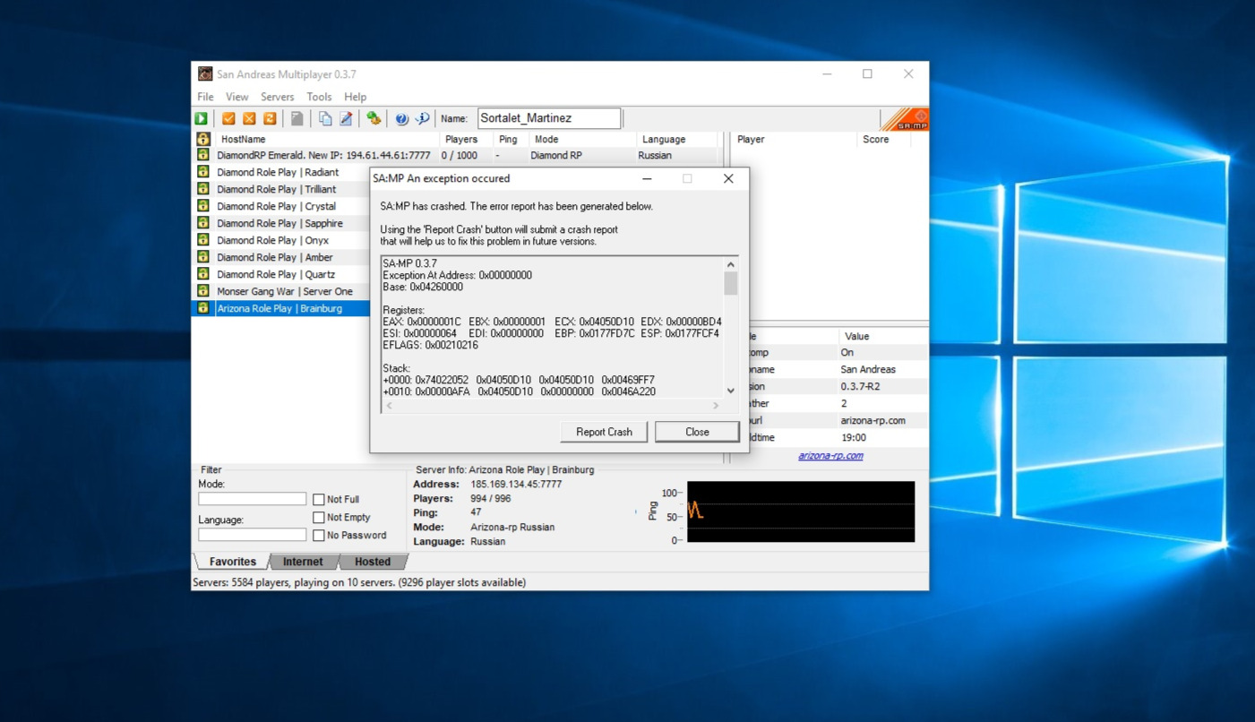
Task: Sort by the Ping column header
Action: click(510, 139)
